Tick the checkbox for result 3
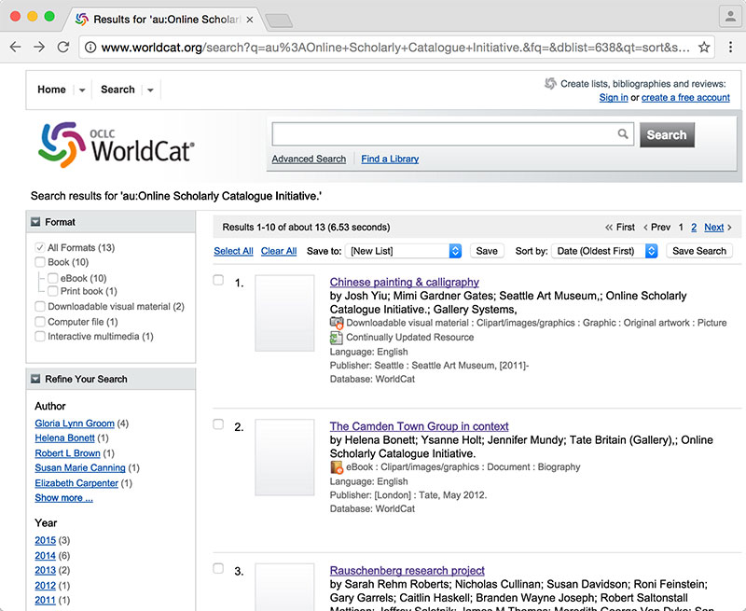 pyautogui.click(x=218, y=568)
